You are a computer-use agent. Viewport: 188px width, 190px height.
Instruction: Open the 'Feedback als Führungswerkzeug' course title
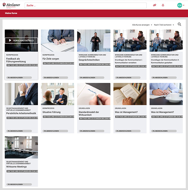[x=16, y=60]
